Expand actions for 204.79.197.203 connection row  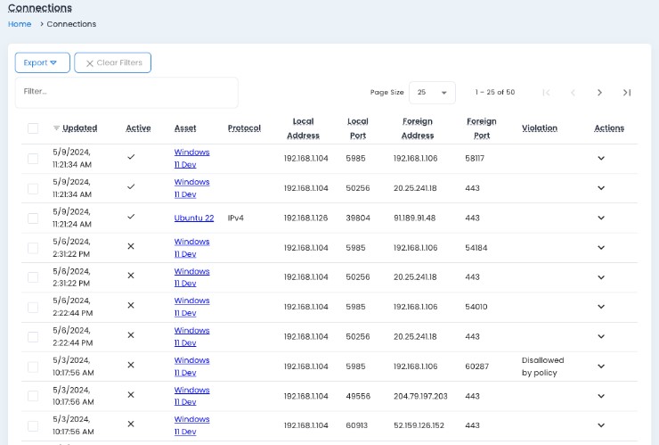[x=601, y=395]
